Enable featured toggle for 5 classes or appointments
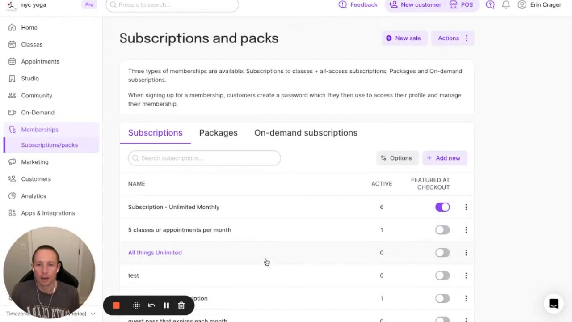 click(x=442, y=230)
